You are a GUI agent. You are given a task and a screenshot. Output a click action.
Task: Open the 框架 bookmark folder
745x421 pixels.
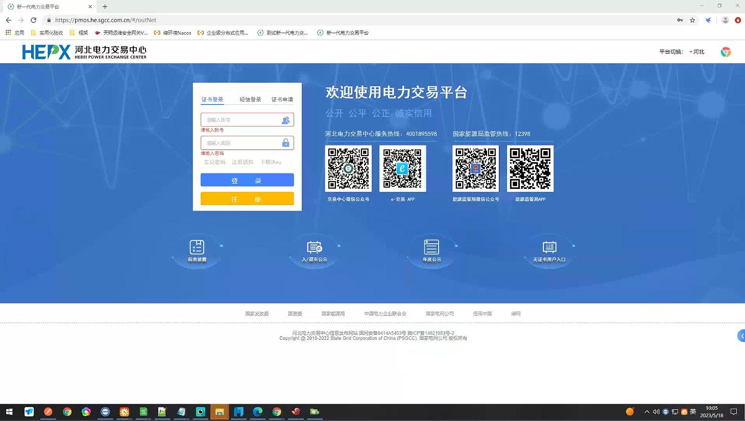[79, 33]
